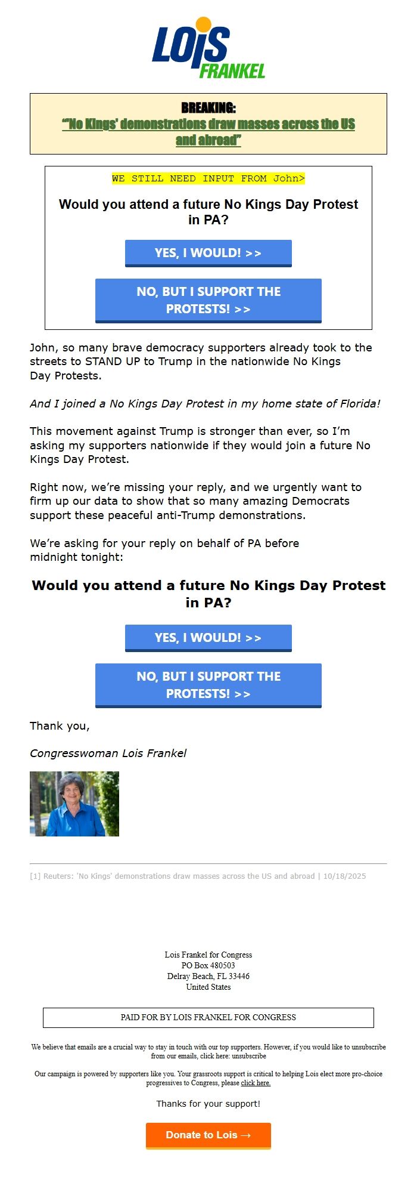Click the Delray Beach mailing address block
Image resolution: width=417 pixels, height=1195 pixels.
(208, 971)
